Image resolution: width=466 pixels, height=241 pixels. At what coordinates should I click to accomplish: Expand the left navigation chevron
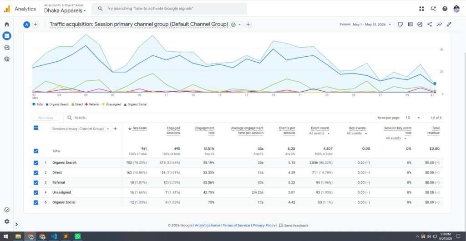17,224
